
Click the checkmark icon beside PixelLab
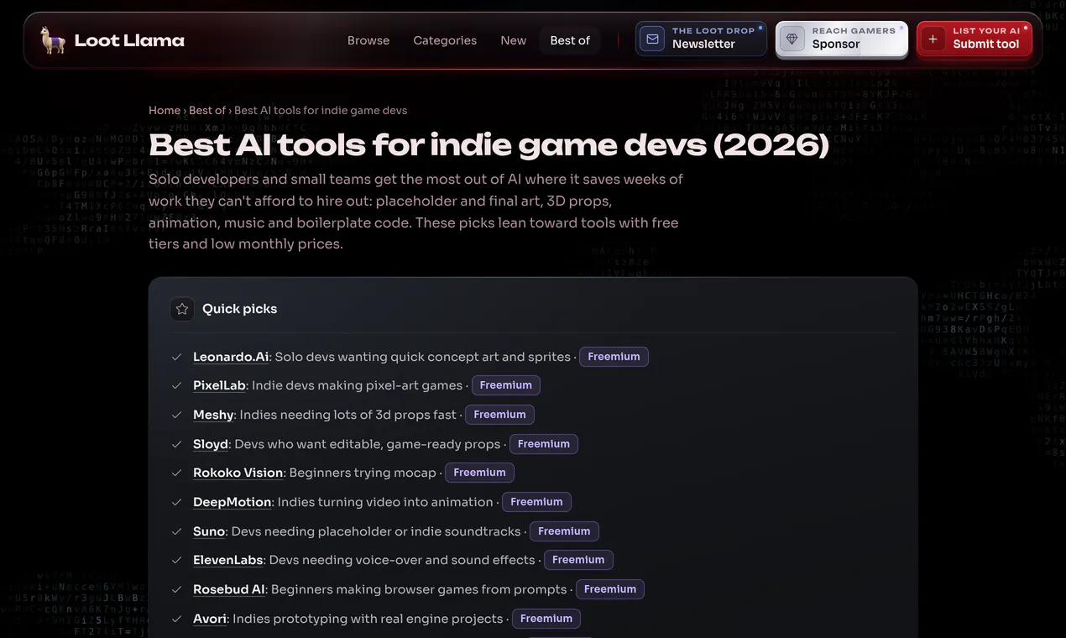pos(177,385)
